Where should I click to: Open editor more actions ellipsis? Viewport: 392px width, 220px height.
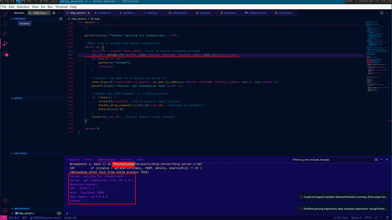pos(387,13)
